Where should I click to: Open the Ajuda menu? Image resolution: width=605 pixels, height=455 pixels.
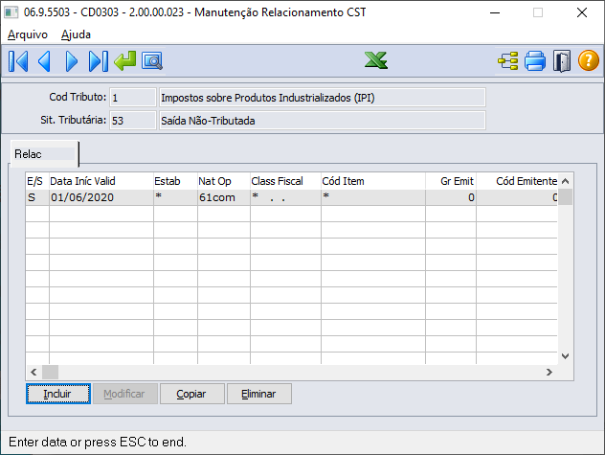click(76, 34)
